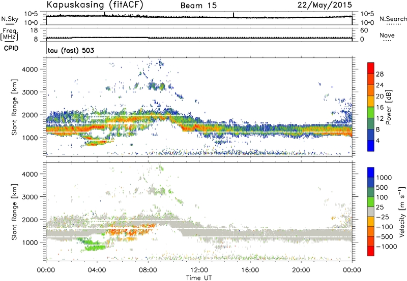
Task: Click the 'Freq. [MHz]' axis label
Action: click(9, 34)
